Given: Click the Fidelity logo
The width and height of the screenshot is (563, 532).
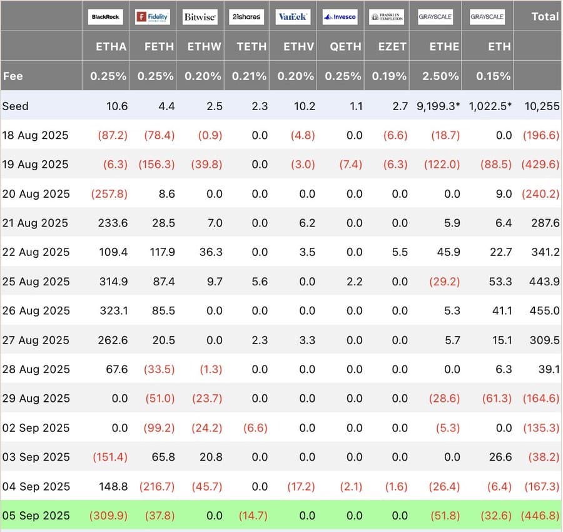Looking at the screenshot, I should (153, 16).
